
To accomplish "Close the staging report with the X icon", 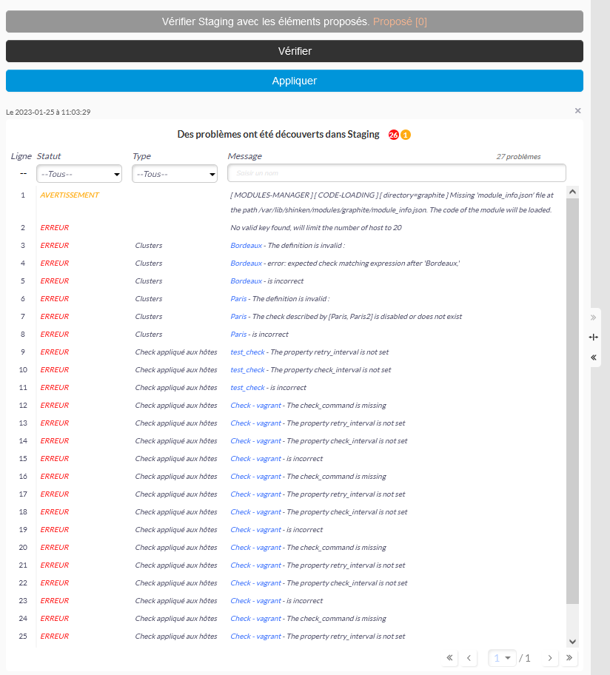I will coord(577,111).
